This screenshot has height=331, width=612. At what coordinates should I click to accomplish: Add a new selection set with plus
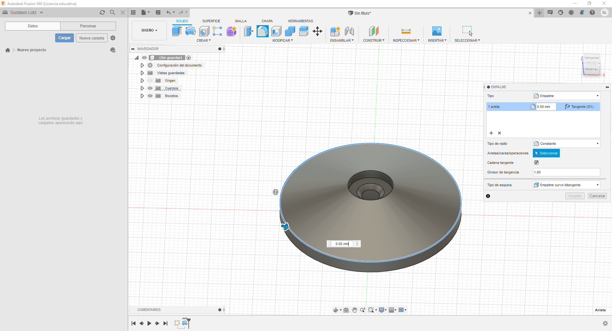[491, 133]
